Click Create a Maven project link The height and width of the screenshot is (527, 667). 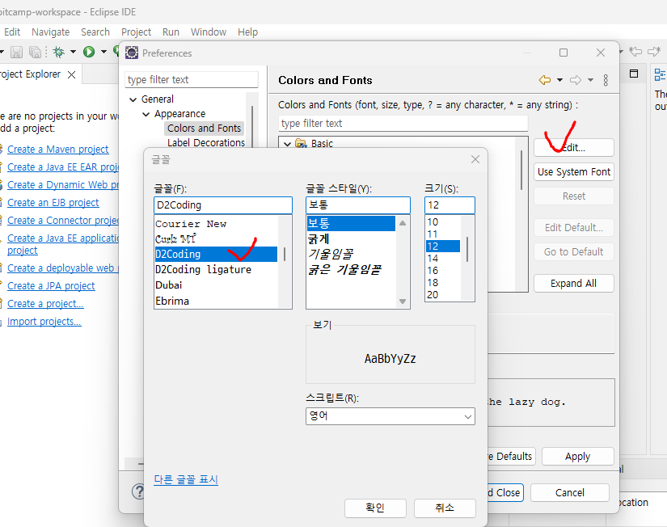(58, 150)
